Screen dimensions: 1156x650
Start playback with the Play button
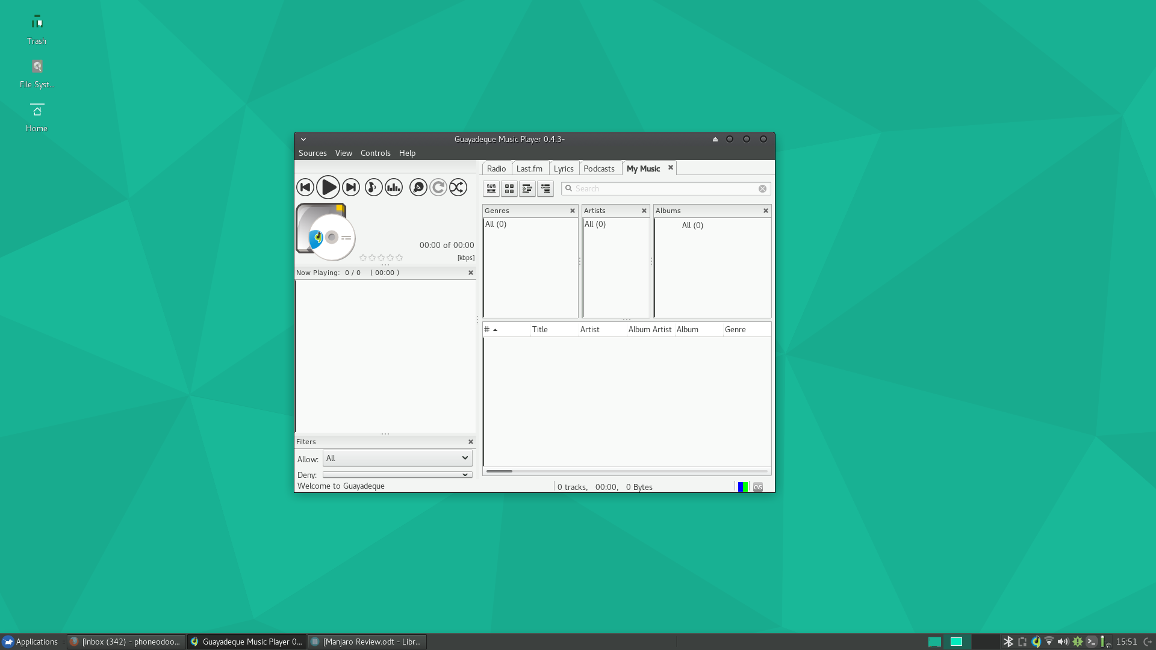(x=328, y=187)
